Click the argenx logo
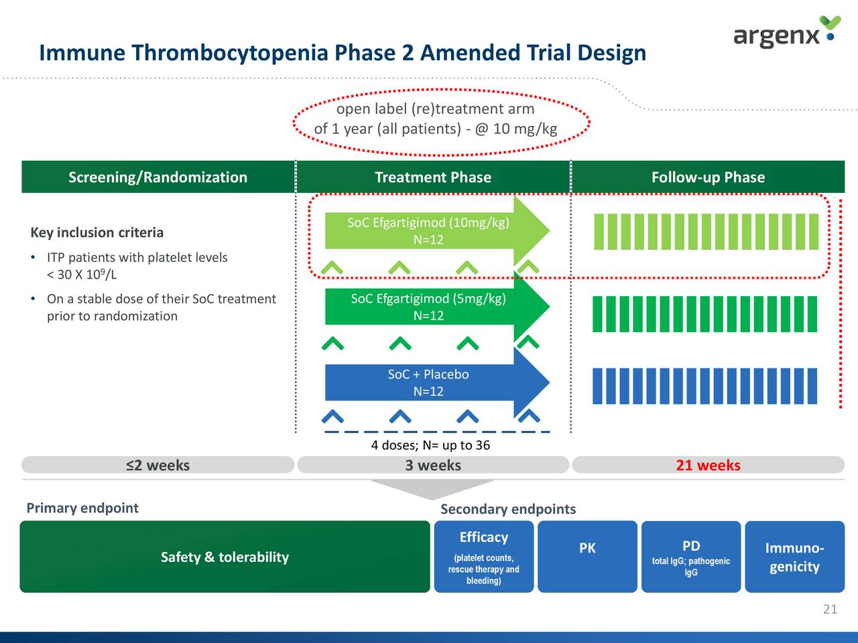Viewport: 858px width, 643px height. [x=787, y=33]
